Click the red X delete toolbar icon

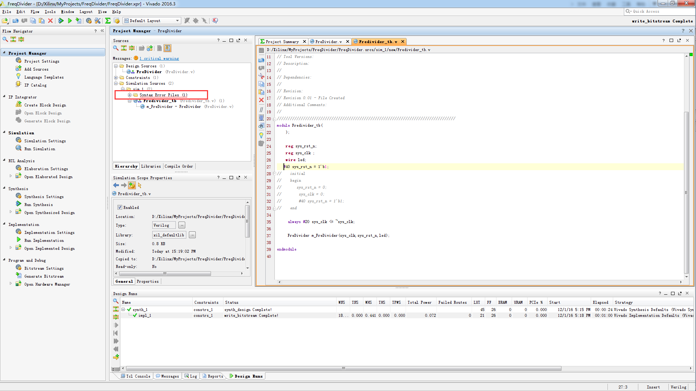[50, 21]
